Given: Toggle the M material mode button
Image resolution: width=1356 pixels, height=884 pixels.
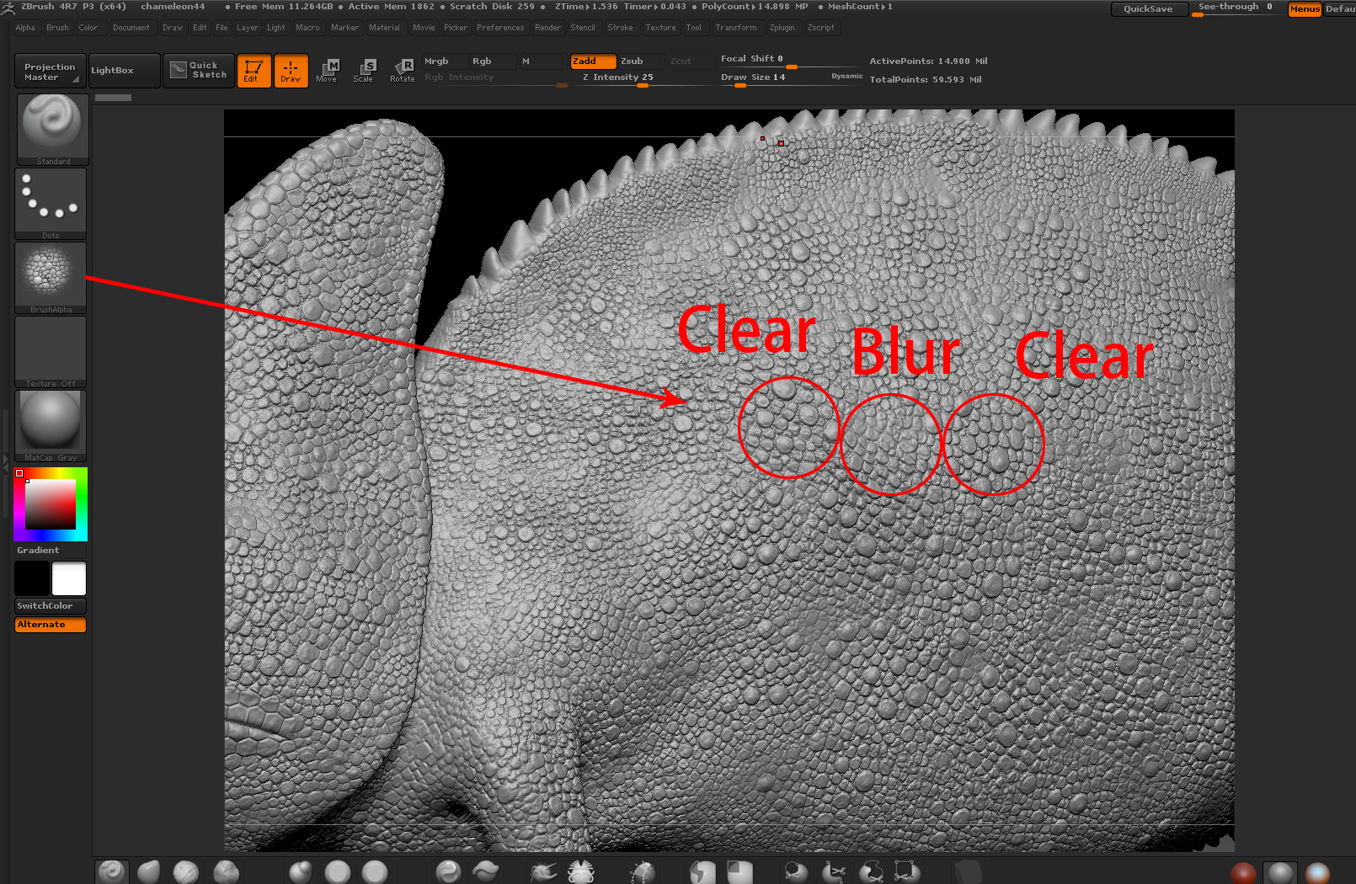Looking at the screenshot, I should 542,61.
